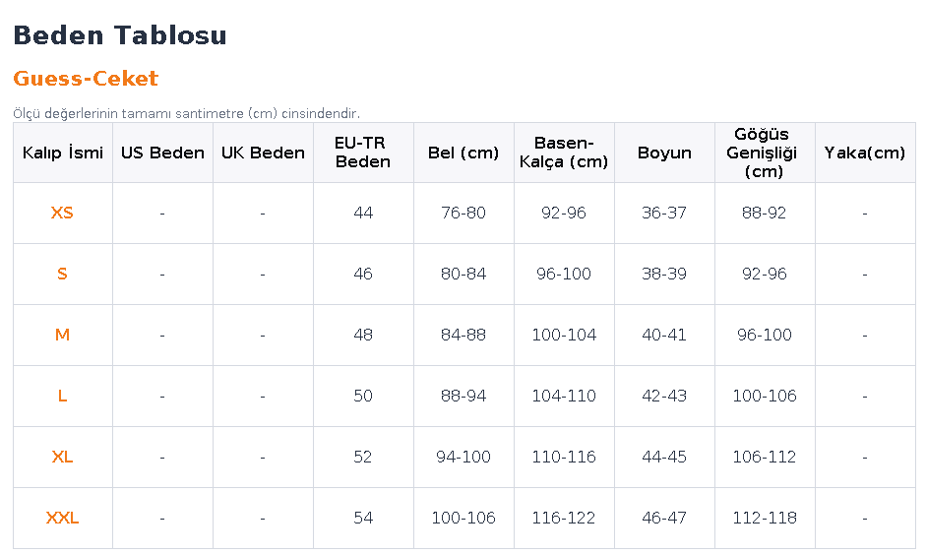This screenshot has height=554, width=926.
Task: Pick the XXL size label
Action: [62, 518]
